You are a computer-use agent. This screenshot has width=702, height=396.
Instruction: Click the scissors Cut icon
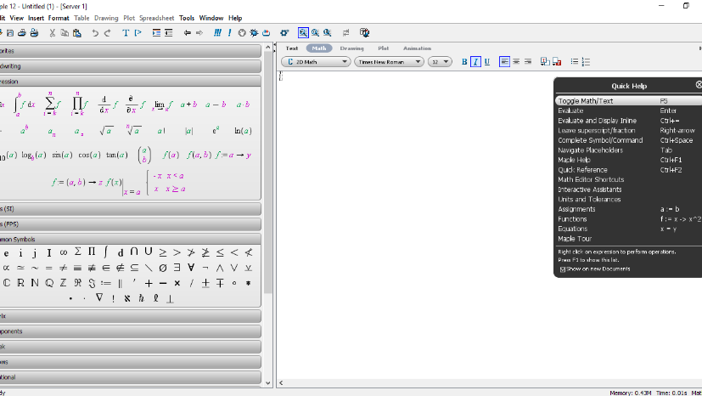[53, 33]
